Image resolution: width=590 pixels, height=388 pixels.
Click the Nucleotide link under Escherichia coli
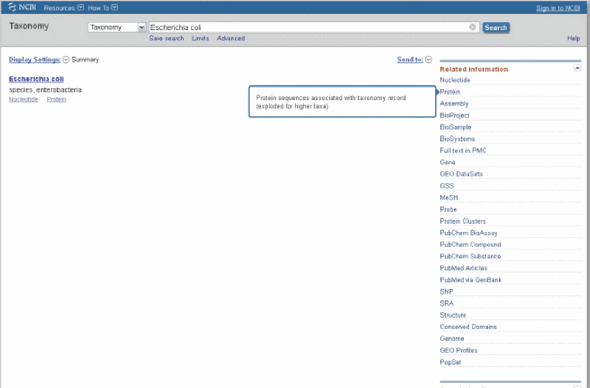24,99
